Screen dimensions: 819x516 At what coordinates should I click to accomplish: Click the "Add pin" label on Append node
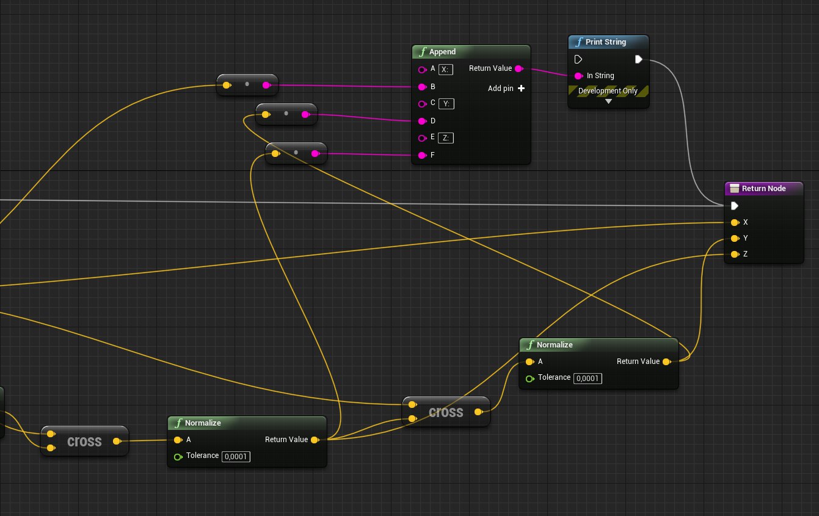500,89
